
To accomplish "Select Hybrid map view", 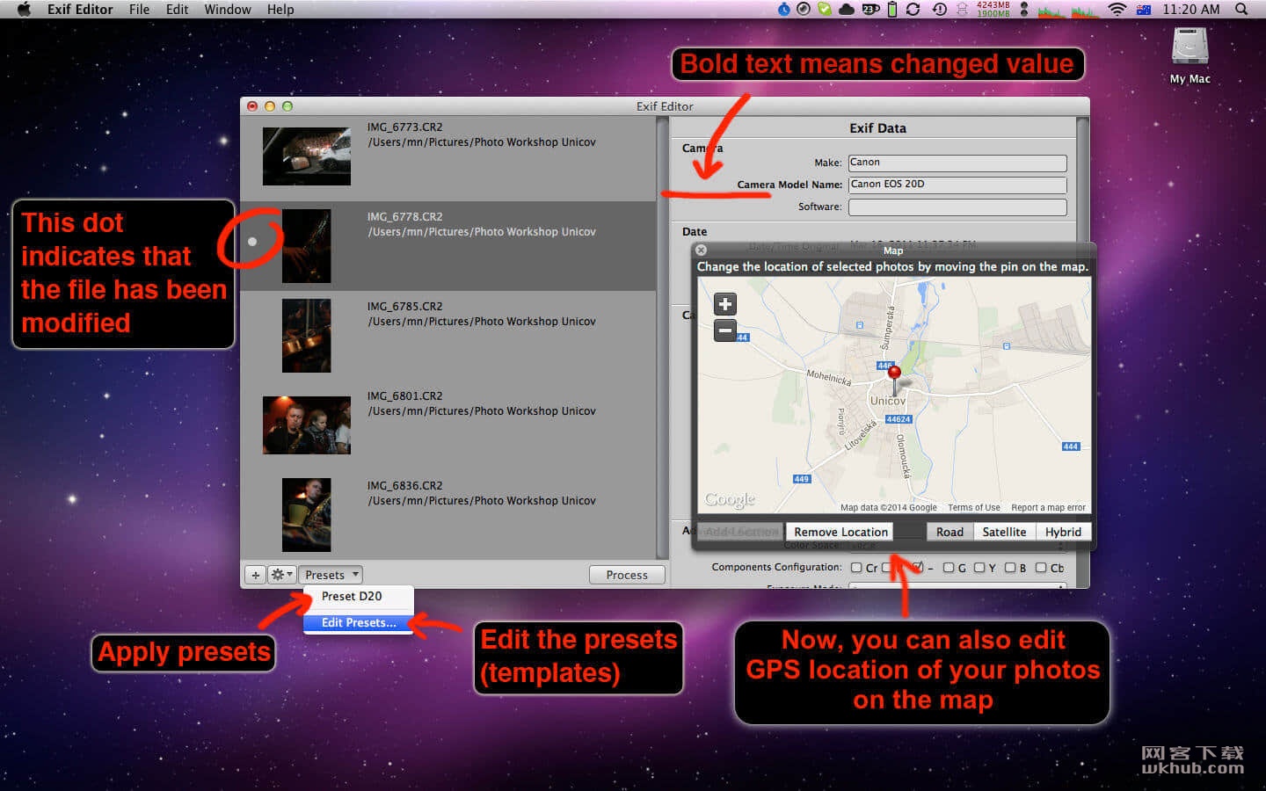I will pos(1063,532).
